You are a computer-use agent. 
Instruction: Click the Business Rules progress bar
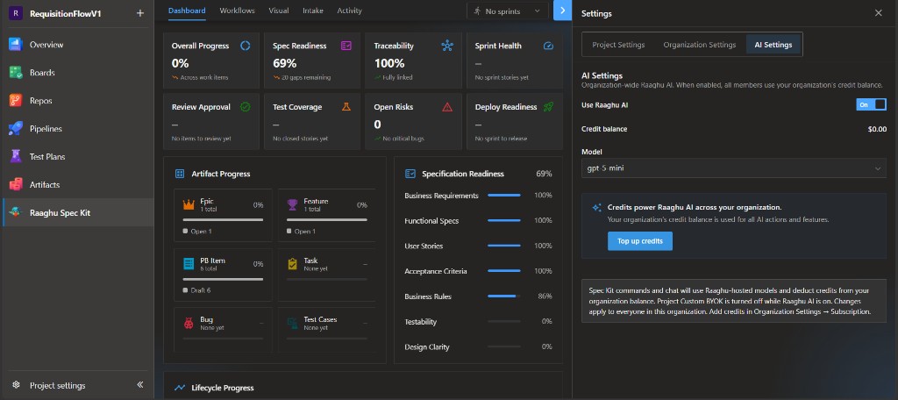504,296
